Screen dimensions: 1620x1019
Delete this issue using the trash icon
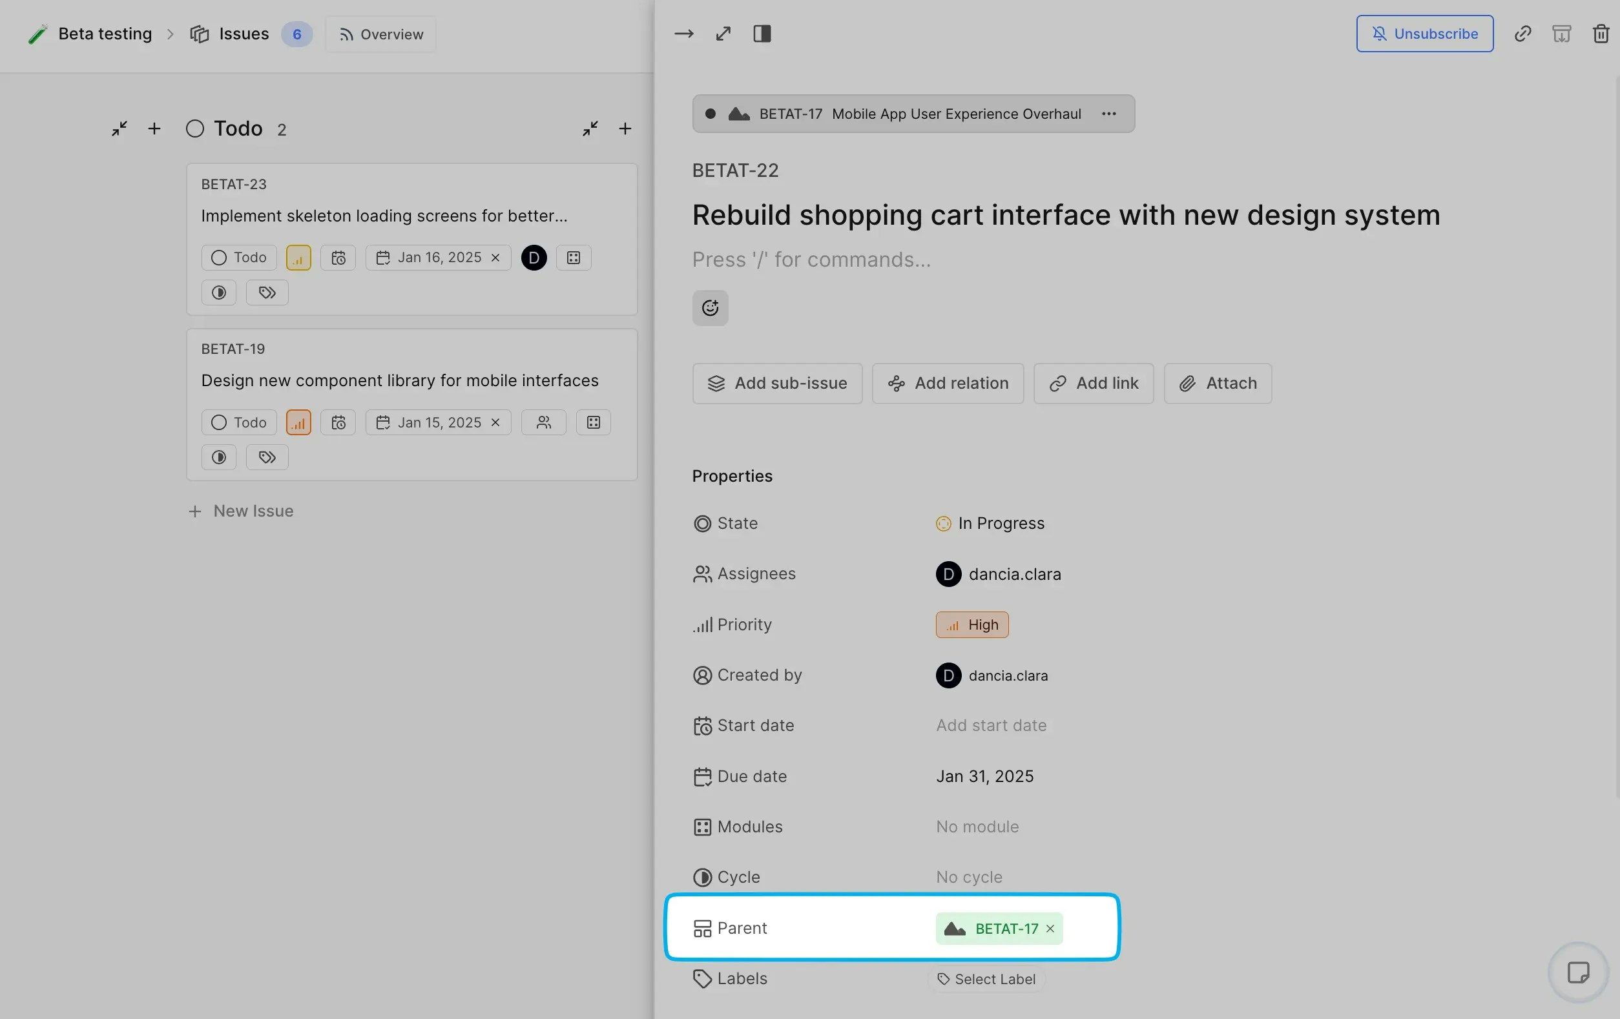[x=1600, y=33]
